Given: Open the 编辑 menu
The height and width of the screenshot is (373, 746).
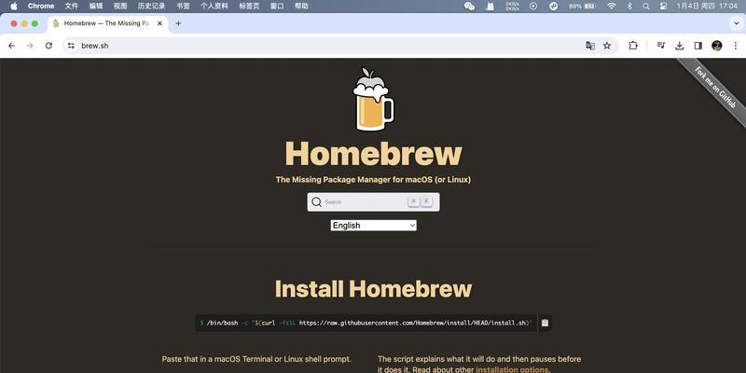Looking at the screenshot, I should (96, 7).
